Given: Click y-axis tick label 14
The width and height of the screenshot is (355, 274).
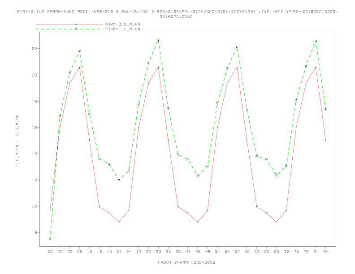Looking at the screenshot, I should pyautogui.click(x=35, y=154).
